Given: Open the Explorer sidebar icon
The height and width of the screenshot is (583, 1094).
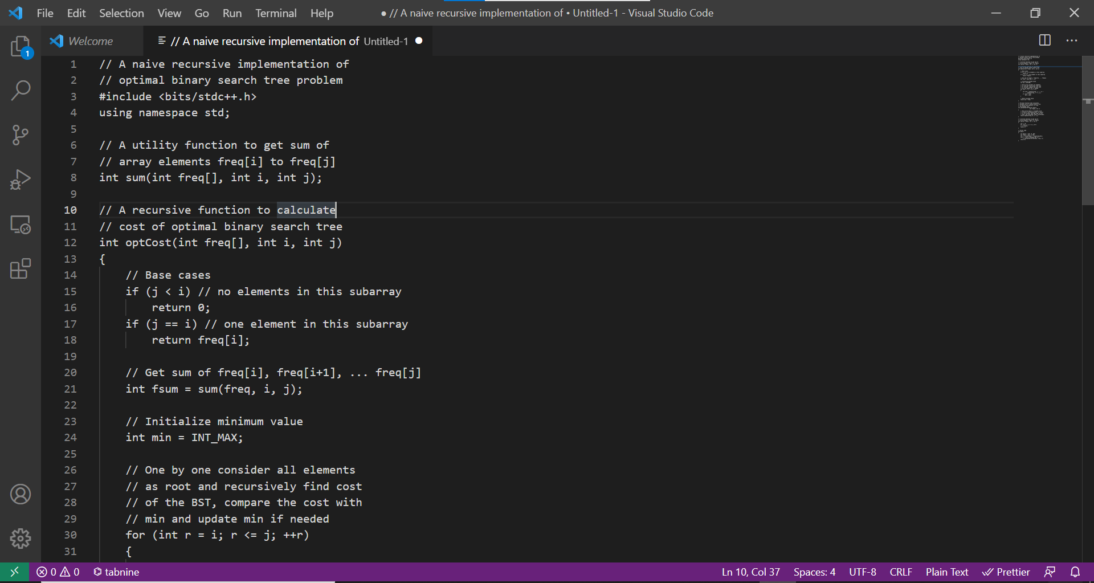Looking at the screenshot, I should [21, 47].
